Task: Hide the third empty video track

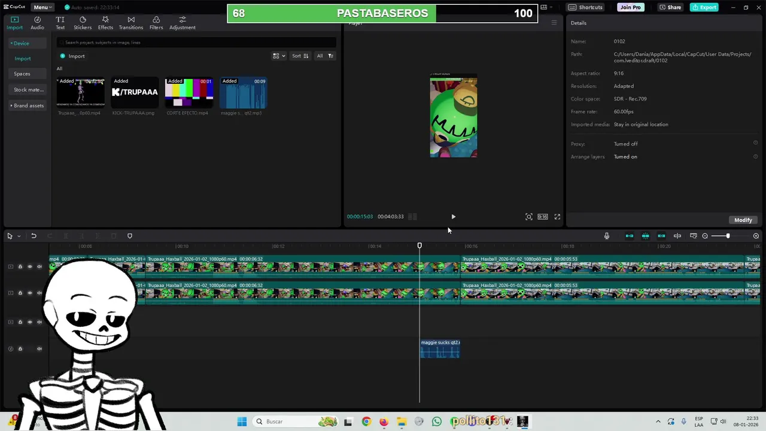Action: tap(29, 322)
